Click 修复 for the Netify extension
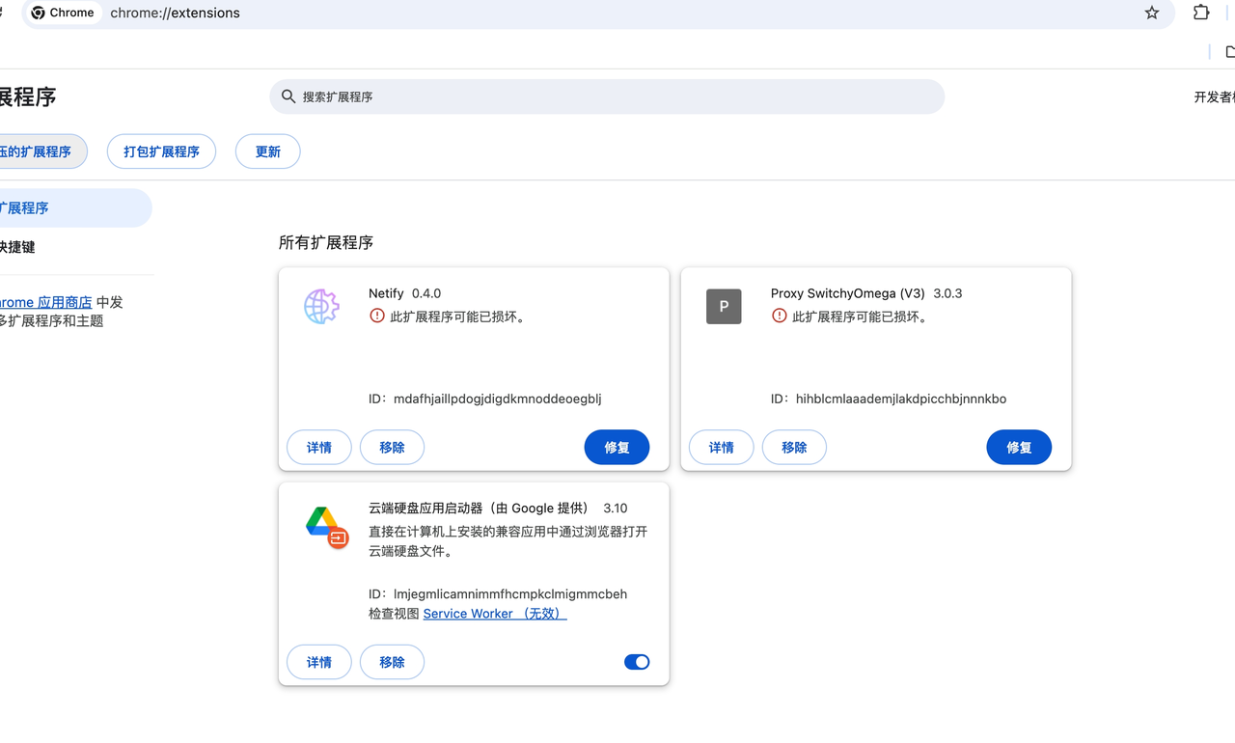1235x743 pixels. (617, 448)
